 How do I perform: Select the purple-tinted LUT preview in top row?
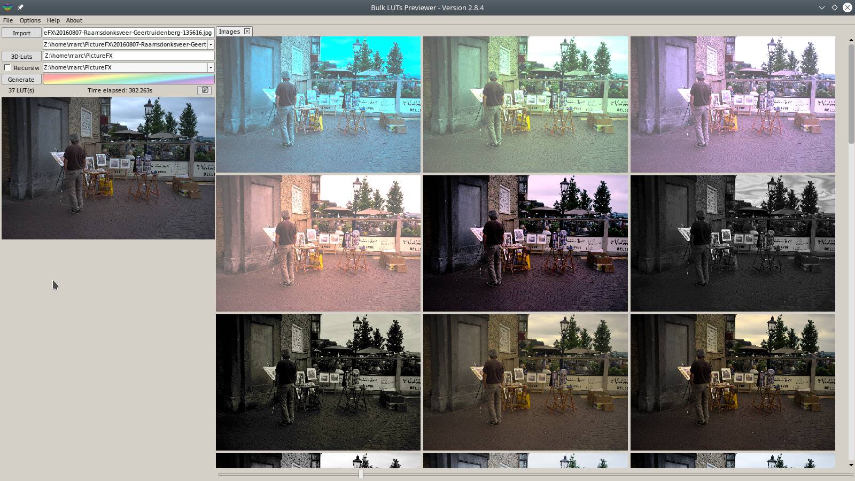tap(733, 104)
